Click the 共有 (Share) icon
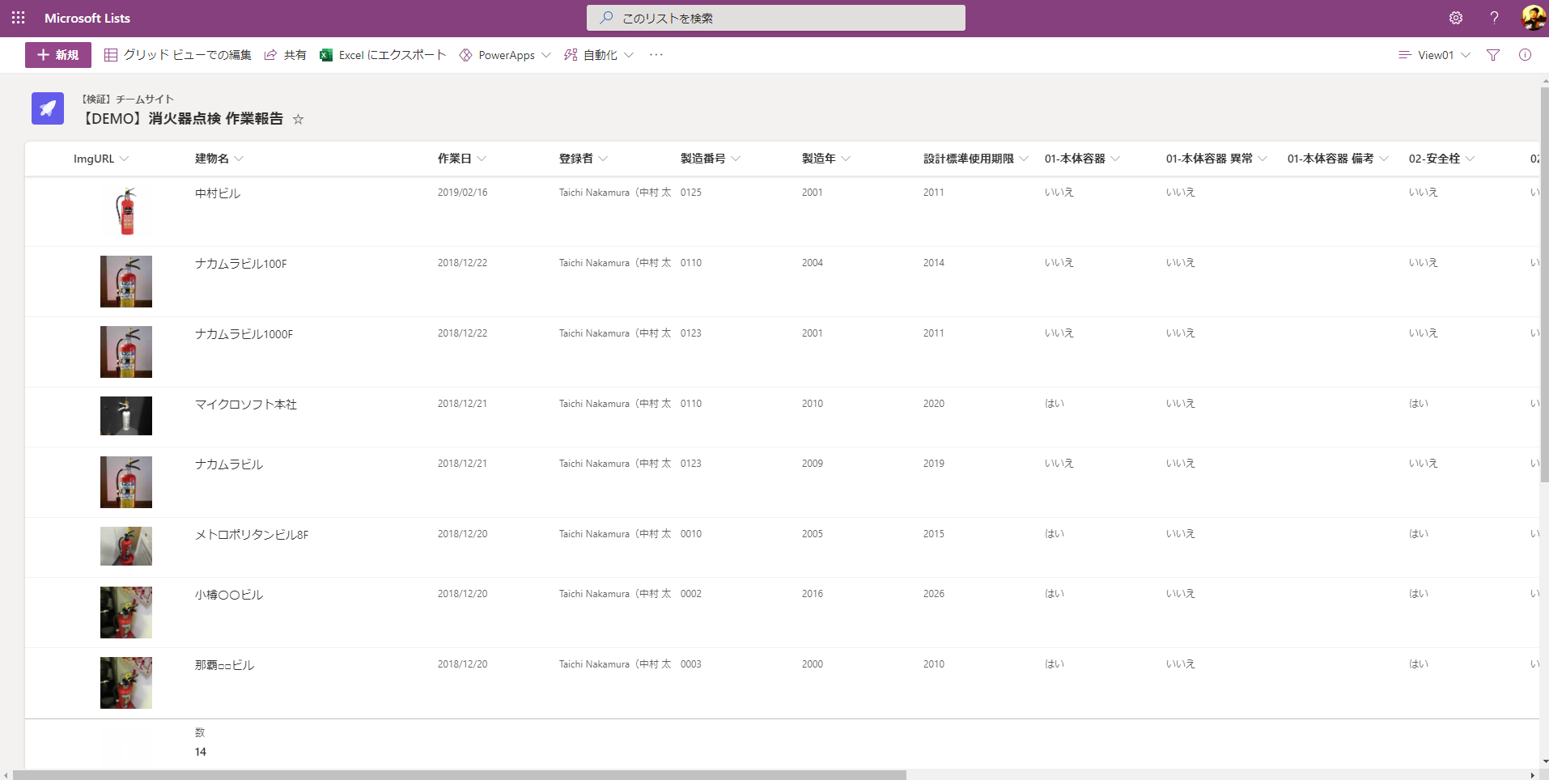Image resolution: width=1549 pixels, height=780 pixels. click(270, 54)
